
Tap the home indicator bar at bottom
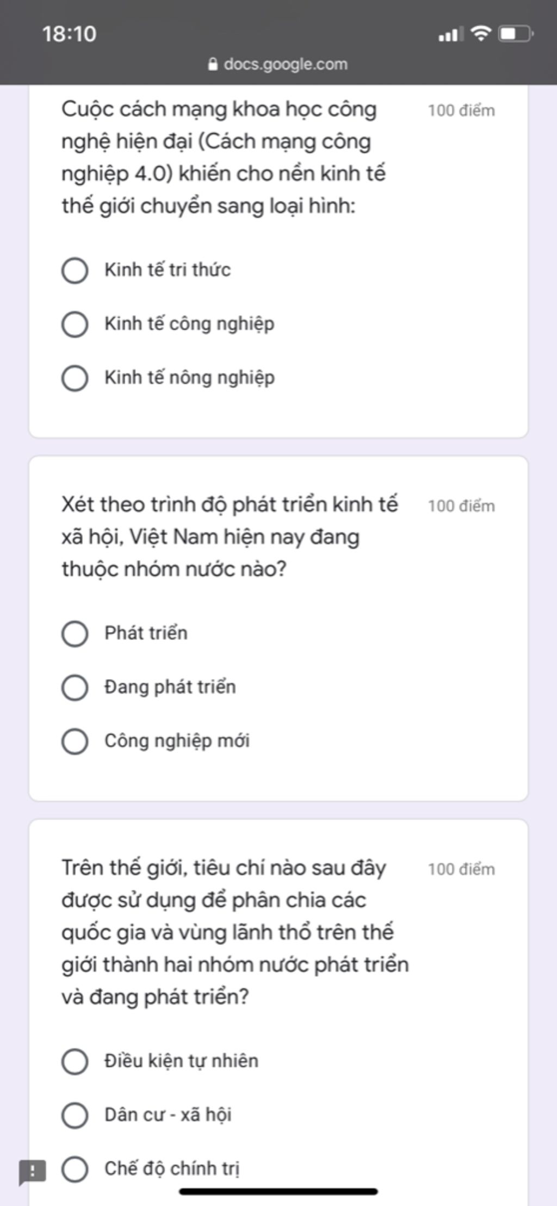click(x=278, y=1191)
